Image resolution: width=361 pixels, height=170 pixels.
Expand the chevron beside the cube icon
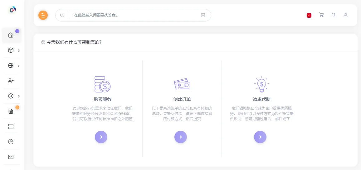(19, 50)
